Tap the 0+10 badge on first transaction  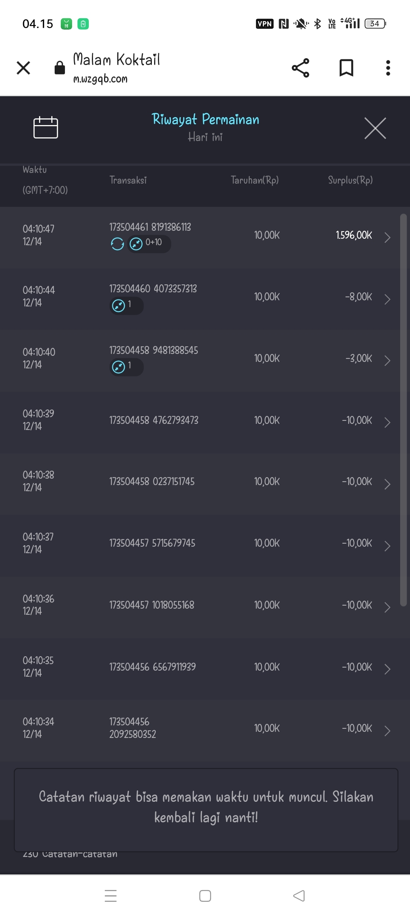coord(149,243)
